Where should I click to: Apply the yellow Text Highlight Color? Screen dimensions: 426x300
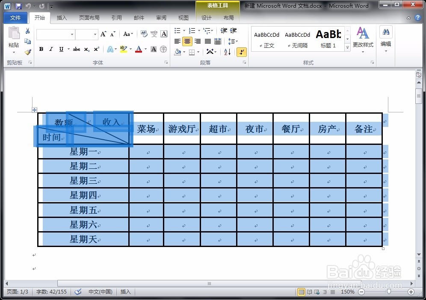click(x=123, y=49)
